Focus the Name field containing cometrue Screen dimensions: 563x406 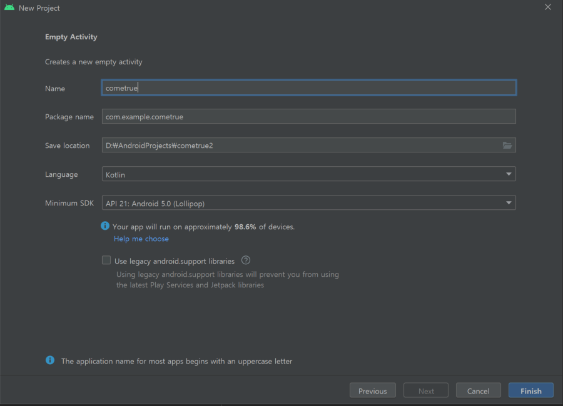click(x=309, y=87)
